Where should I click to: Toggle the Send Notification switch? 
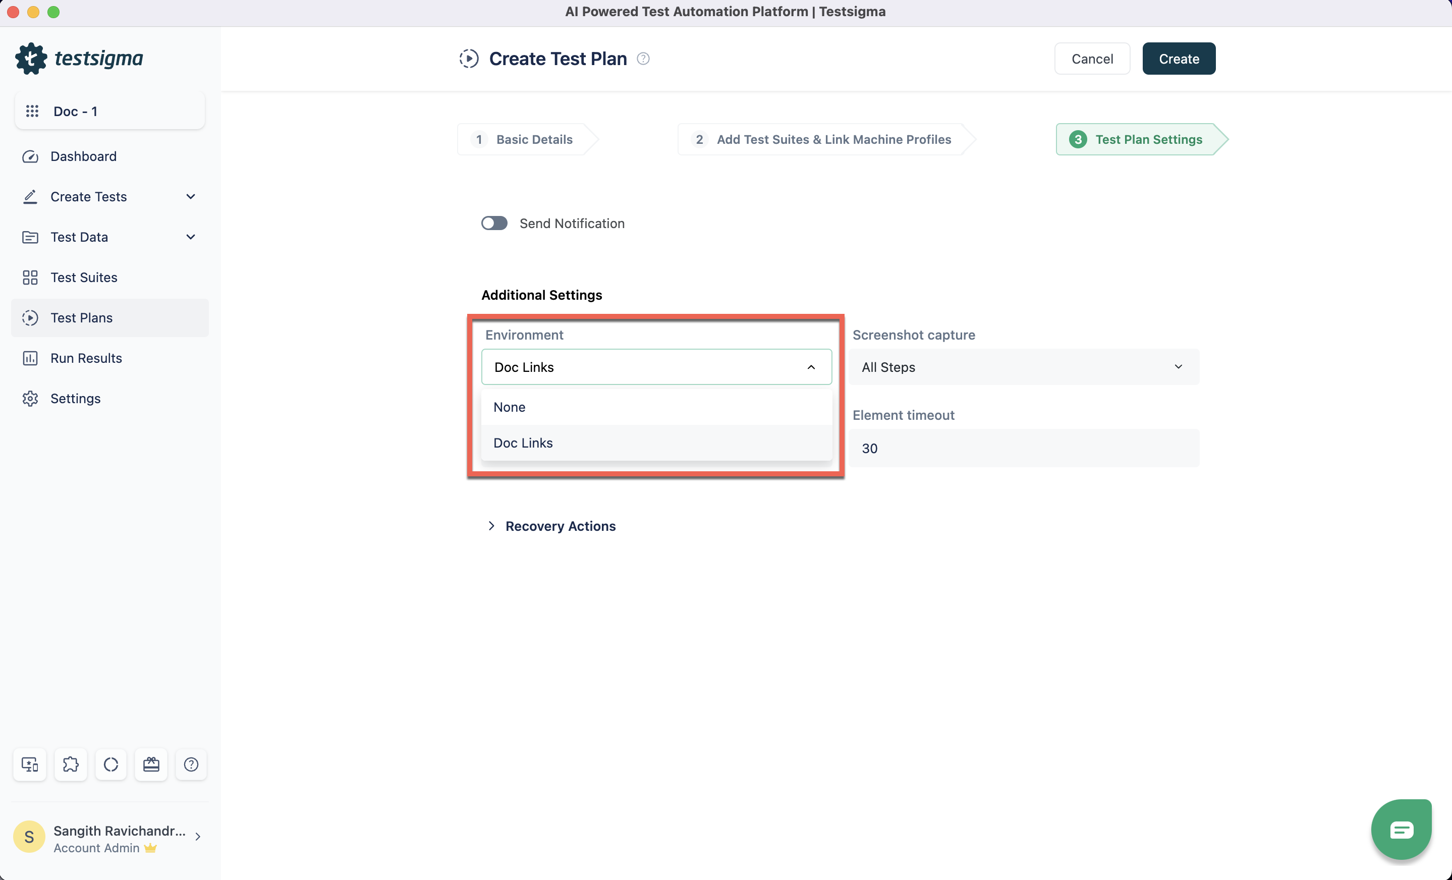494,224
